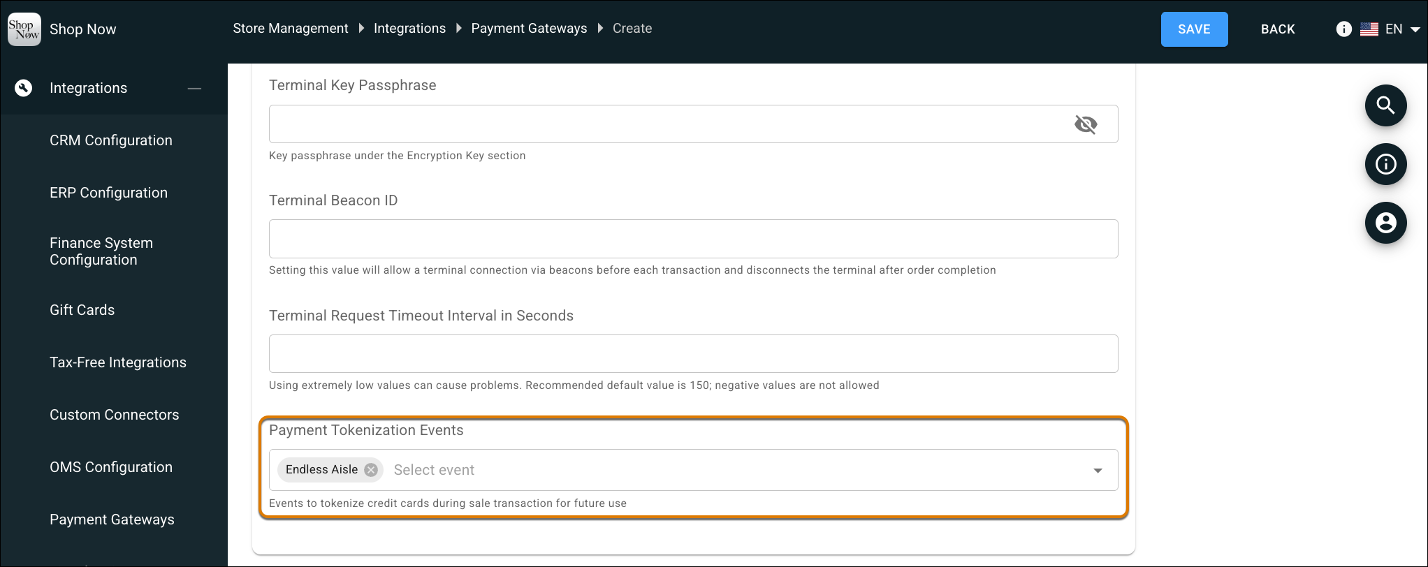Click the US flag language icon
The image size is (1428, 567).
(x=1369, y=29)
